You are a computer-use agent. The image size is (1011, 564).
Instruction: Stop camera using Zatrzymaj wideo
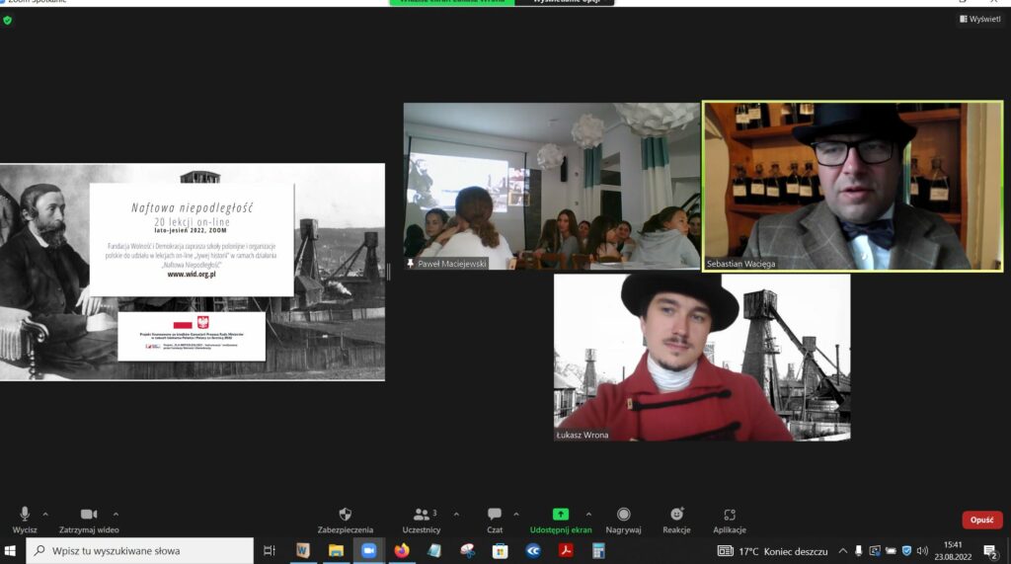click(89, 515)
